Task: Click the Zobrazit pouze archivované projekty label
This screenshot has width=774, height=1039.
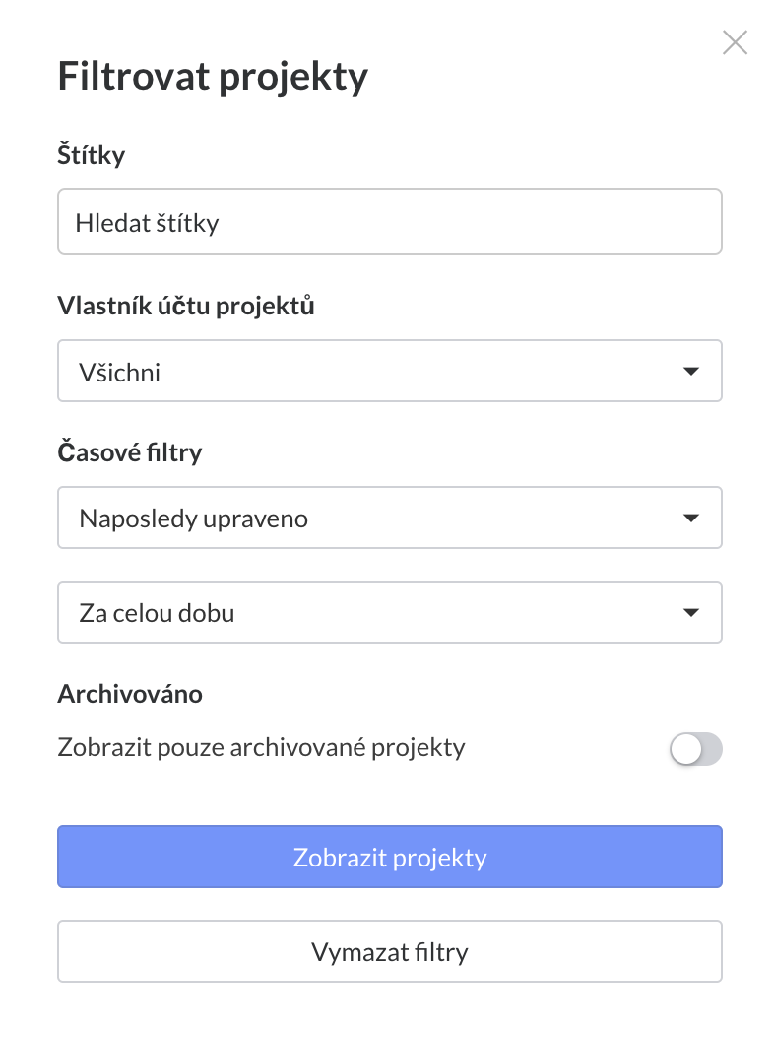Action: (x=261, y=747)
